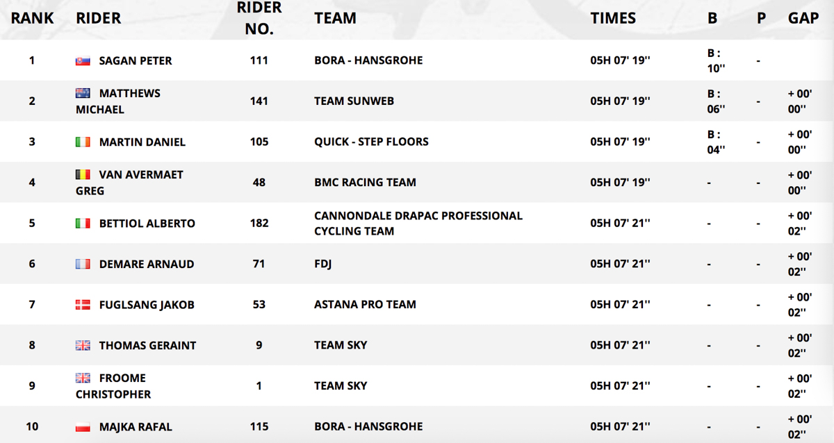Open the Cannondale Drapac Professional Cycling Team link
834x443 pixels.
tap(418, 224)
